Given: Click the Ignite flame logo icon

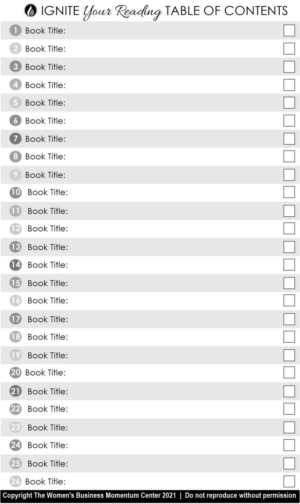Looking at the screenshot, I should (x=30, y=11).
